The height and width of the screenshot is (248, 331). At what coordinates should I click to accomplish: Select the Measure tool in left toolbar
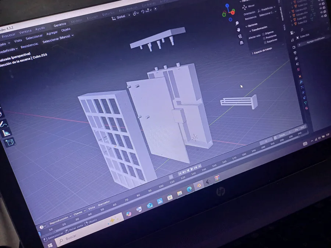tap(6, 133)
